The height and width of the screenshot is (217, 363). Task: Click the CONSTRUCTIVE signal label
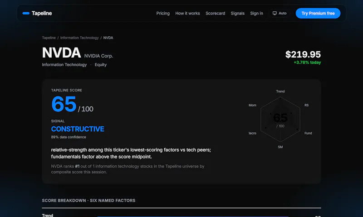(x=78, y=129)
